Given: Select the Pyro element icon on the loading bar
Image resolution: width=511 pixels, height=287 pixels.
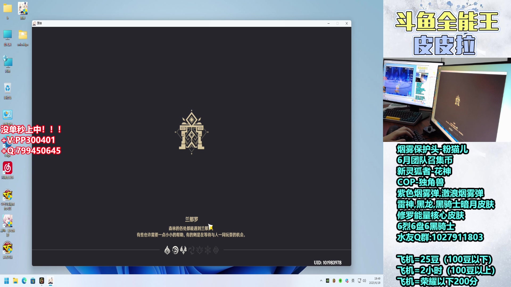Looking at the screenshot, I should [x=167, y=250].
